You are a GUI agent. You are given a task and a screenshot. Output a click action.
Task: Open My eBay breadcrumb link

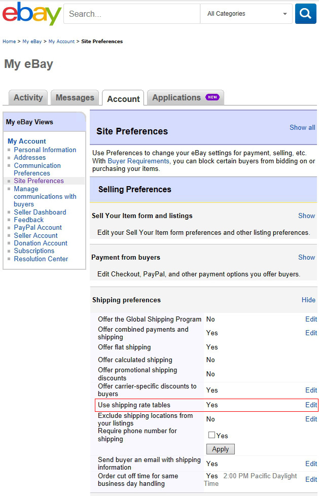point(32,42)
